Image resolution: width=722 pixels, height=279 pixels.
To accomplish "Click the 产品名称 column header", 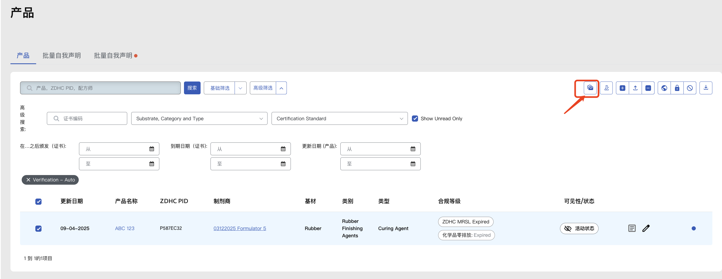I will 126,201.
